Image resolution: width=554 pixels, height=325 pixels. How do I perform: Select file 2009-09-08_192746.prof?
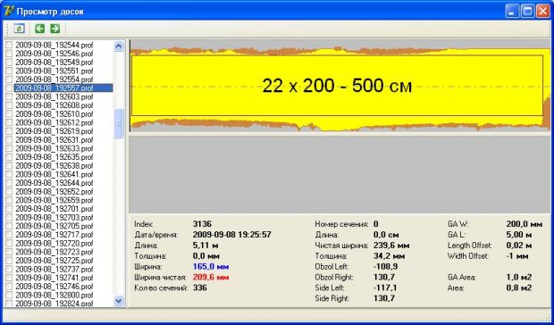55,287
